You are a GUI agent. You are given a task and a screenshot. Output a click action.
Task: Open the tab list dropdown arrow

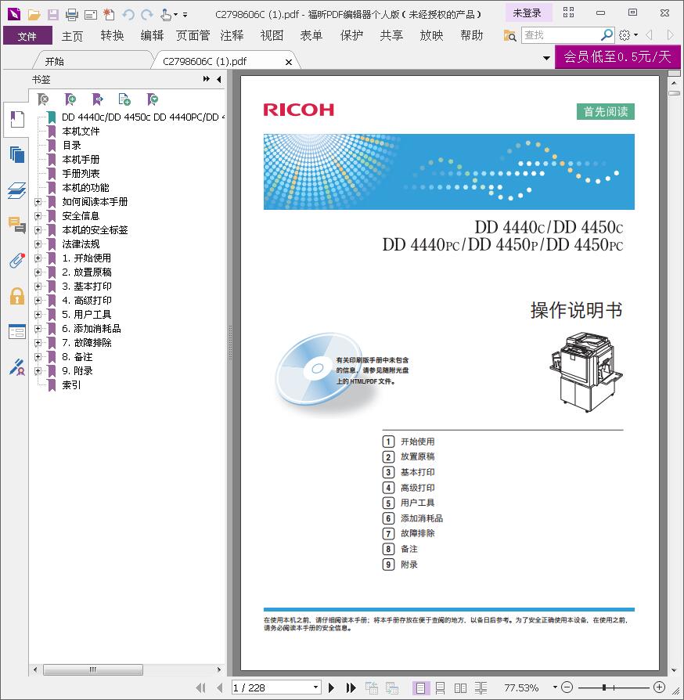(x=546, y=58)
